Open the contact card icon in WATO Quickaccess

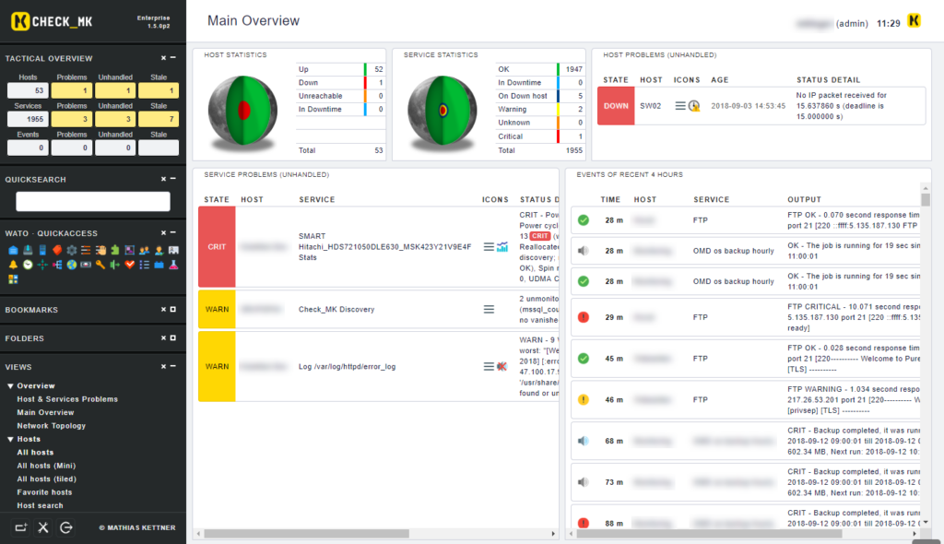click(x=173, y=250)
